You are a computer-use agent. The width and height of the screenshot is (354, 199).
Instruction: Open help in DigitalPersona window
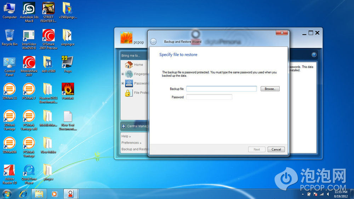click(314, 55)
